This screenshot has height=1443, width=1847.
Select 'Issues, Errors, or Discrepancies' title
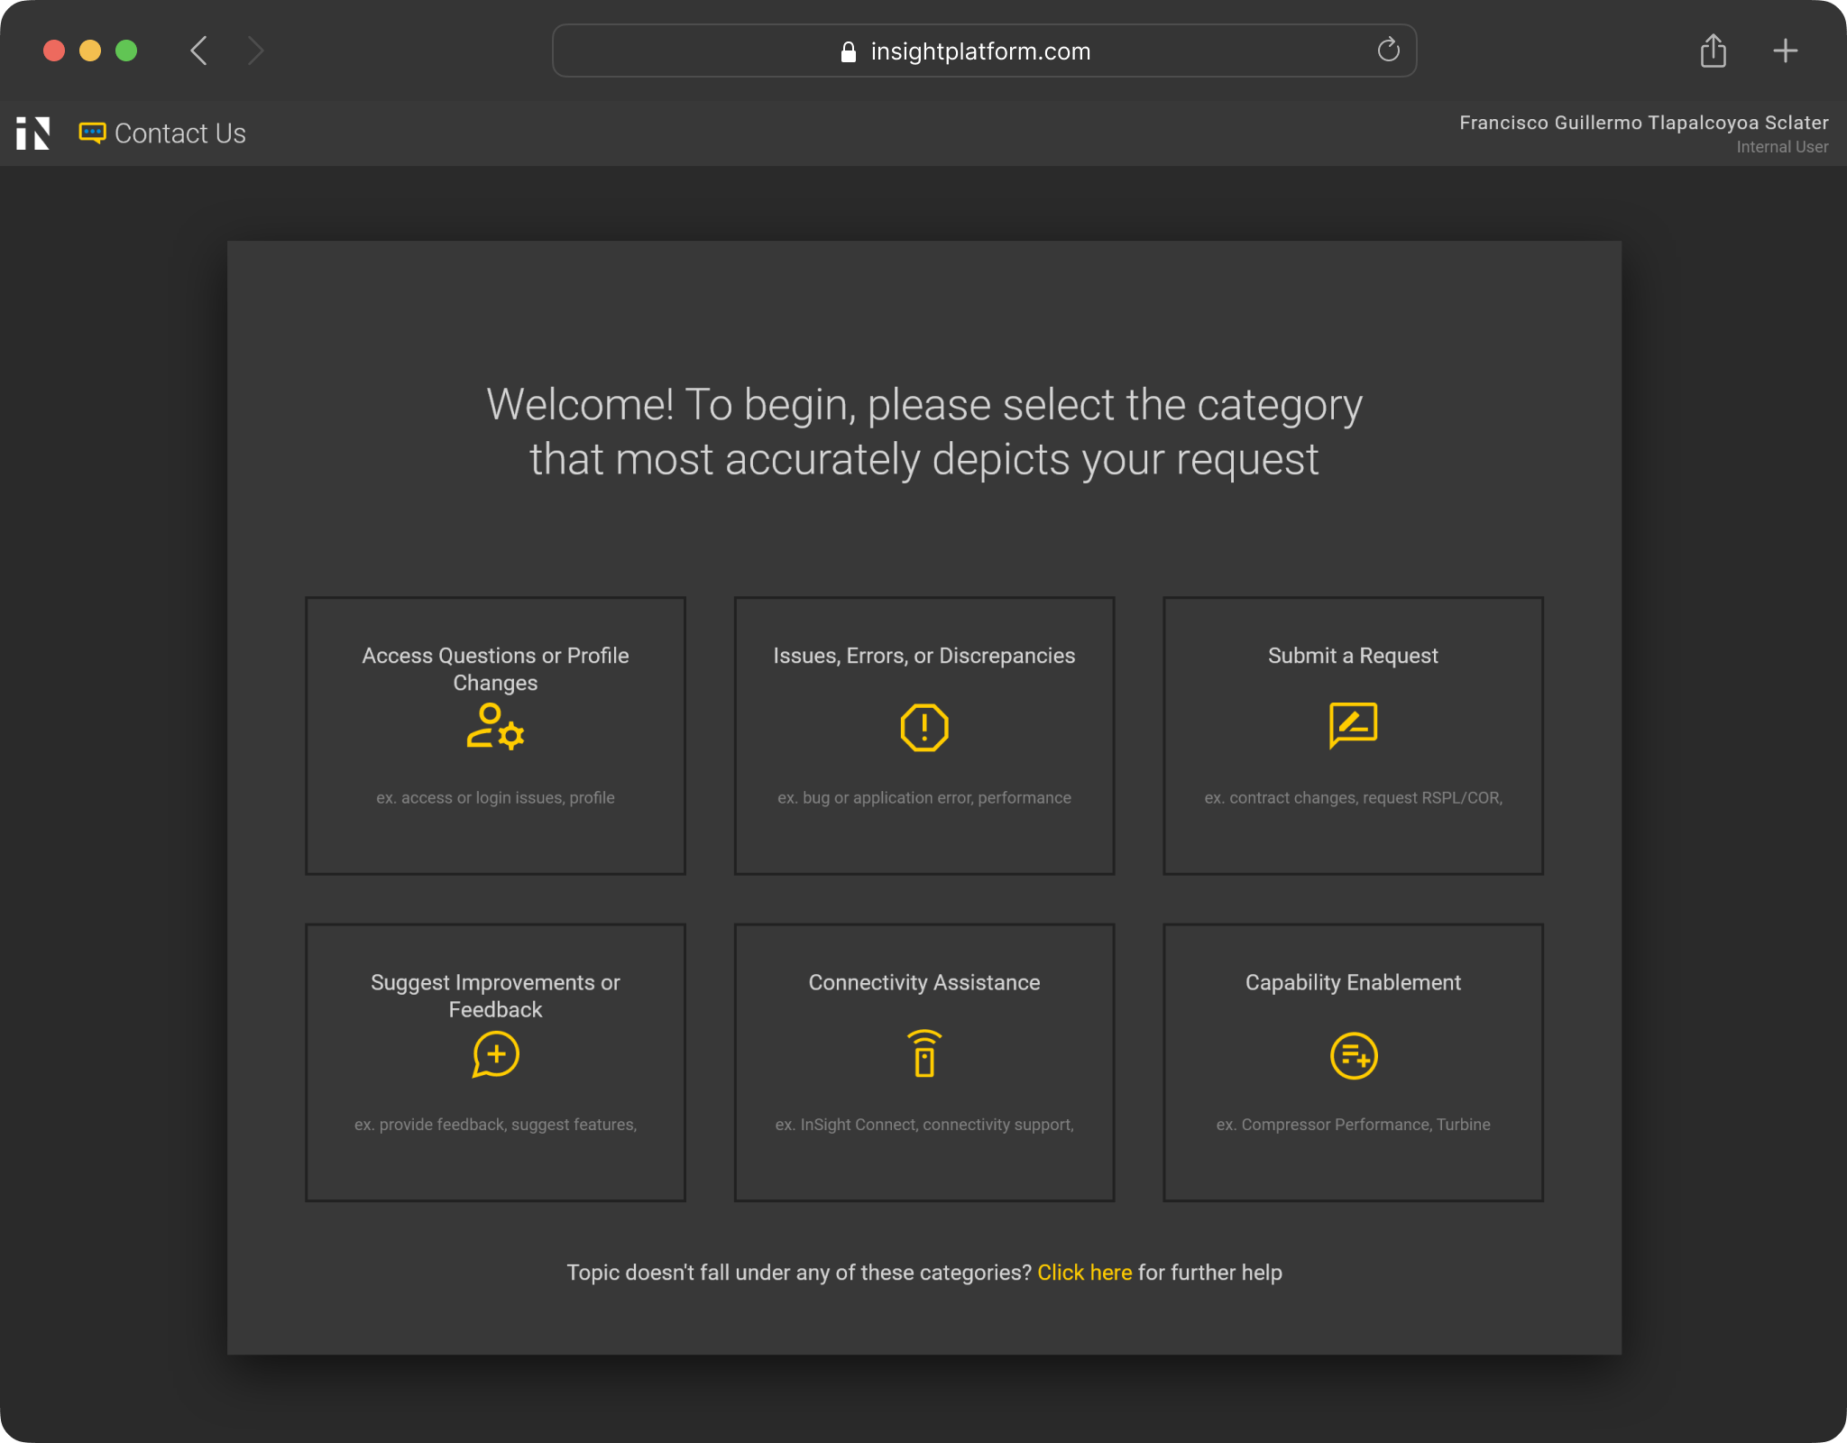pos(923,656)
